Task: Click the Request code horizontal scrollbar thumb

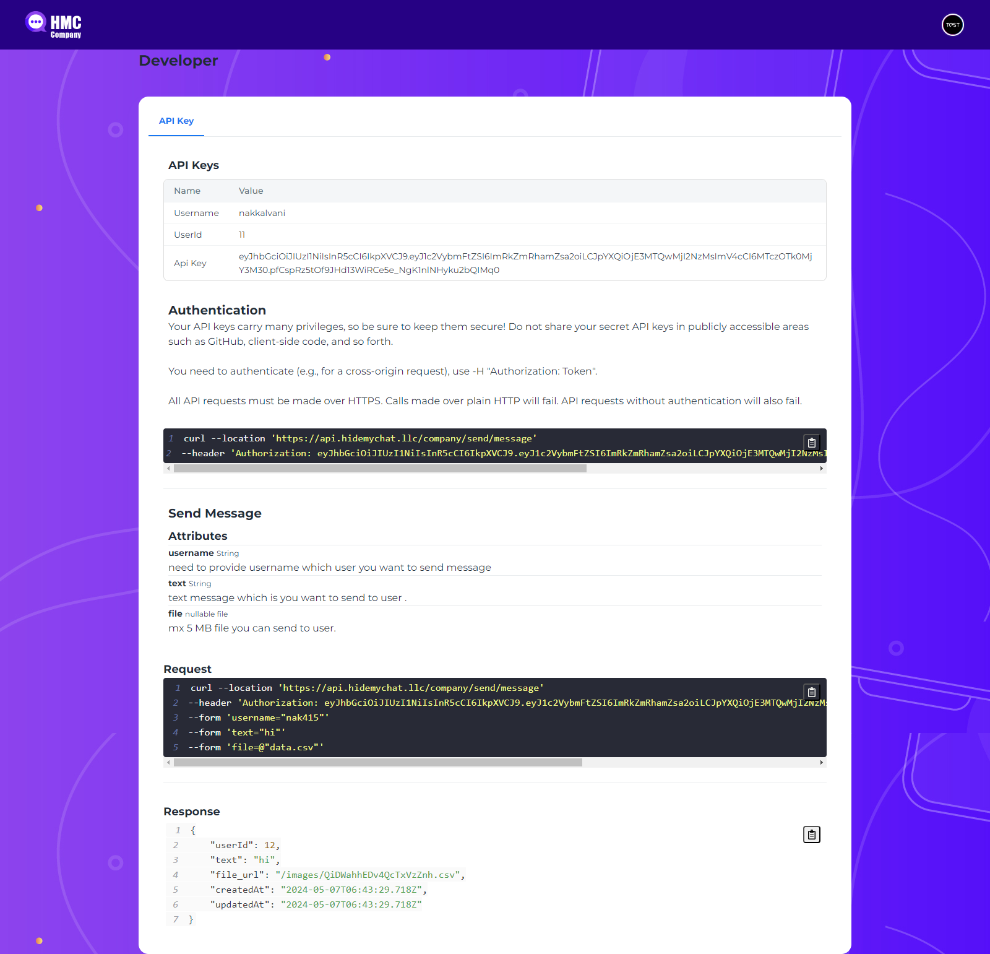Action: tap(377, 763)
